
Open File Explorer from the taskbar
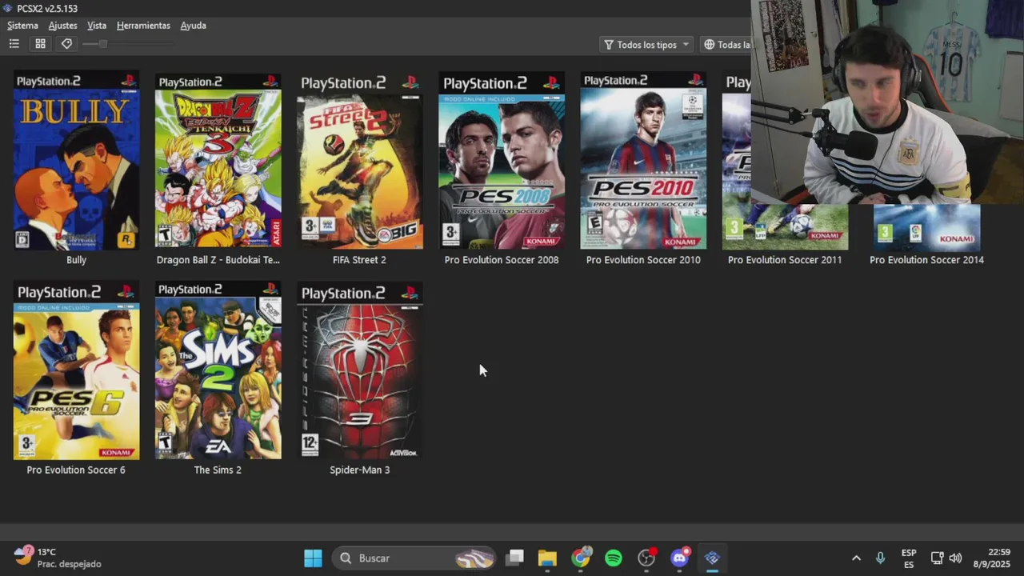(x=547, y=558)
